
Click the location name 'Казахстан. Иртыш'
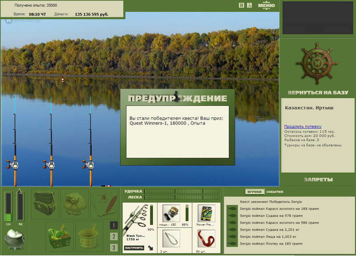pyautogui.click(x=309, y=108)
